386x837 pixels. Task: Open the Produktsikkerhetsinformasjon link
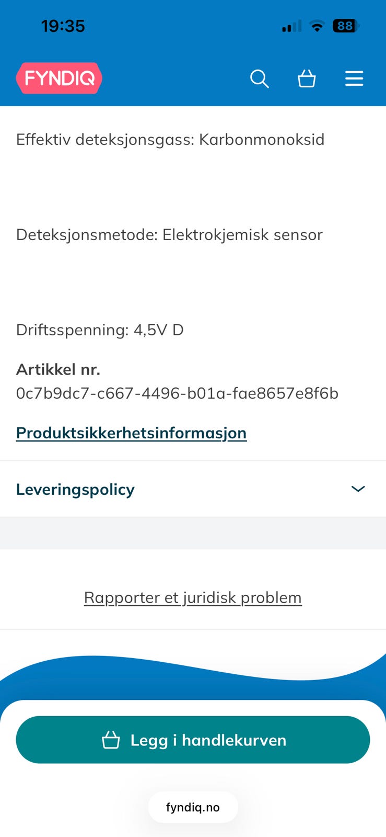(x=131, y=433)
